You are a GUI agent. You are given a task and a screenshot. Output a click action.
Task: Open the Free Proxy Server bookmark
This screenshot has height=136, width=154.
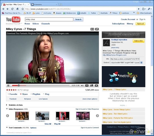point(12,13)
